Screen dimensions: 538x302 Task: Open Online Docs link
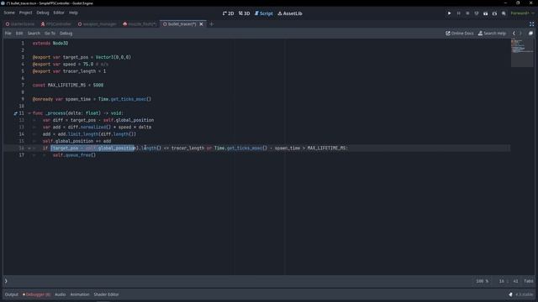(460, 34)
